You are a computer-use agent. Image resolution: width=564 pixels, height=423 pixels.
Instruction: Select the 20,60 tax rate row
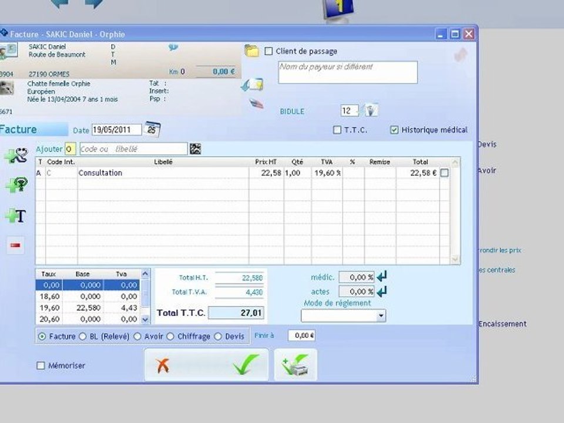(88, 319)
